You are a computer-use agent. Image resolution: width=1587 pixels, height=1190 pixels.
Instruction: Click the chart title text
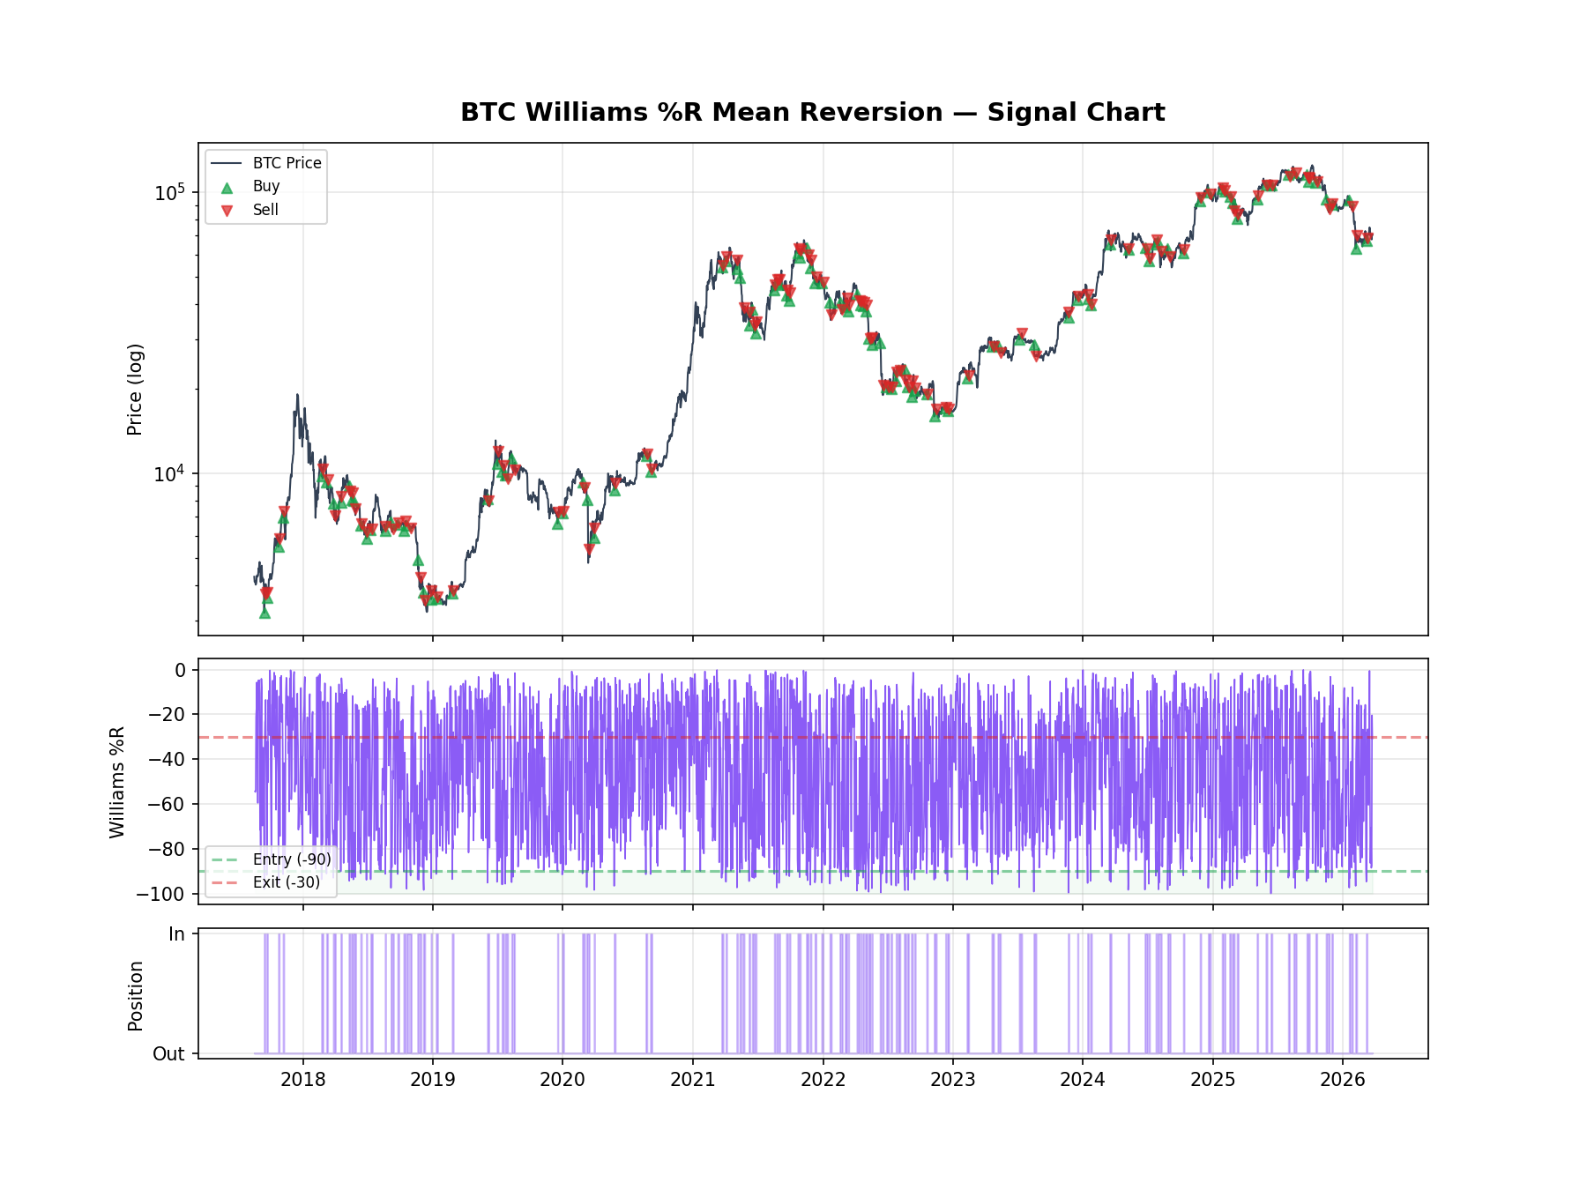tap(812, 112)
